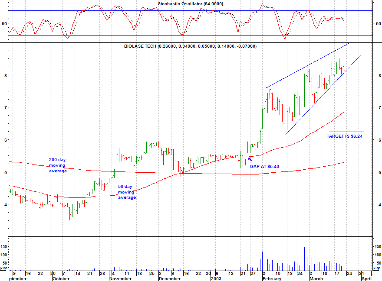Click the blue target line above TARGET text
382x281 pixels.
coord(346,132)
